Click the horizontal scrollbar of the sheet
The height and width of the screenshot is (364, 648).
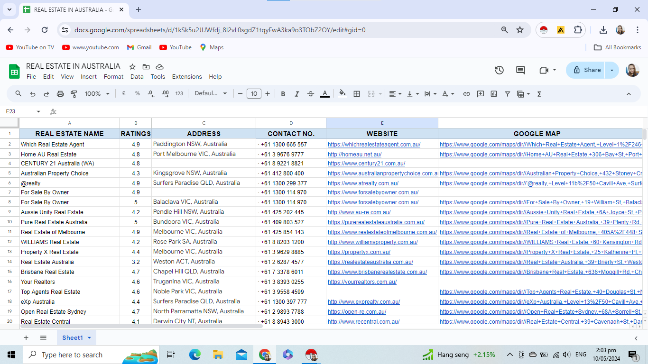[x=141, y=326]
